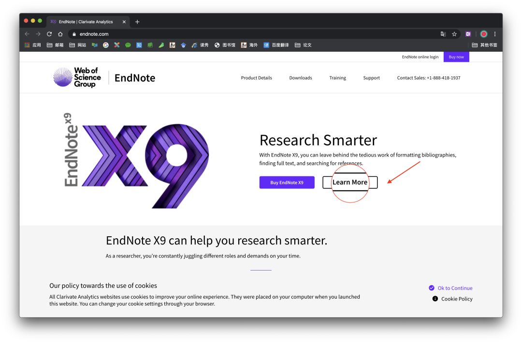This screenshot has width=522, height=343.
Task: Click the Buy EndNote X9 button
Action: (287, 182)
